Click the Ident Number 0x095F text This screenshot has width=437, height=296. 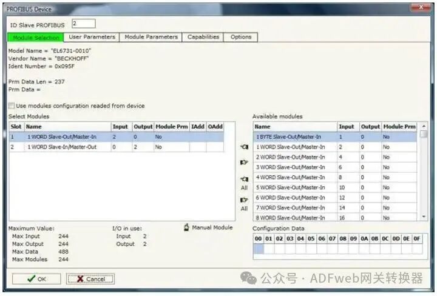pyautogui.click(x=41, y=66)
